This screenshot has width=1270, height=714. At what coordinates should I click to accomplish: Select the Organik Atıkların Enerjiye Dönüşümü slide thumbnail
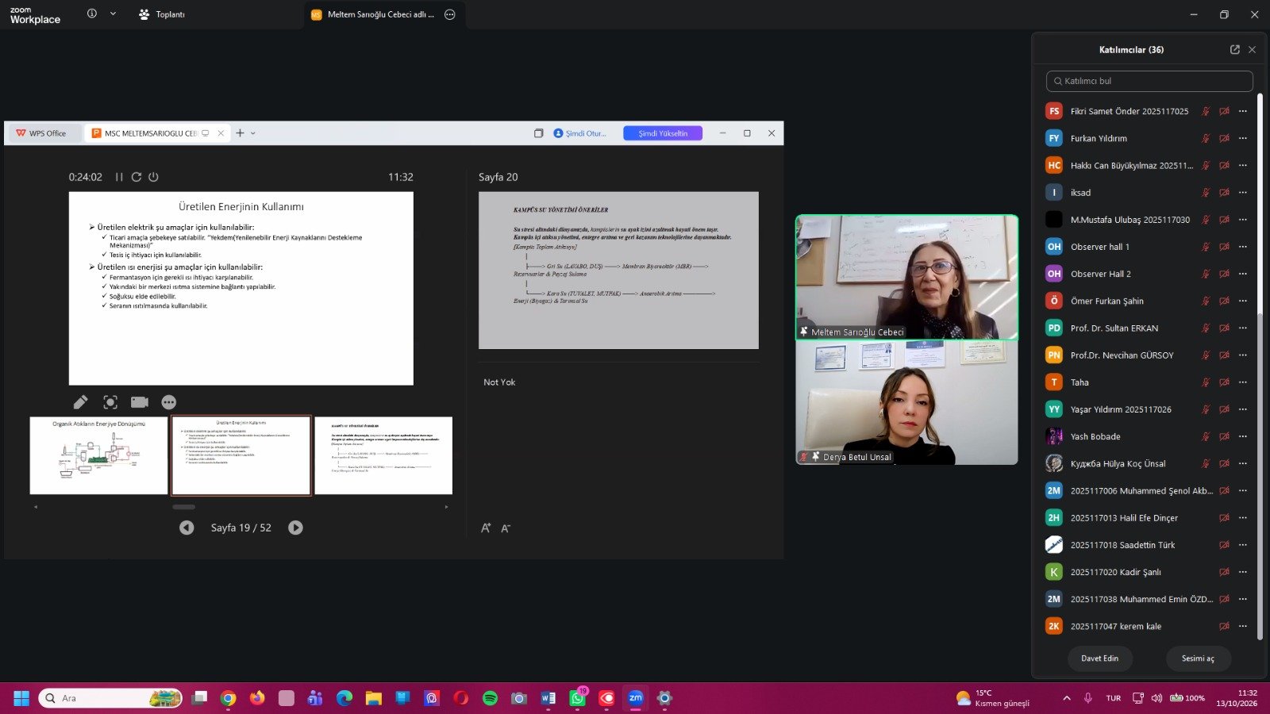pyautogui.click(x=99, y=455)
